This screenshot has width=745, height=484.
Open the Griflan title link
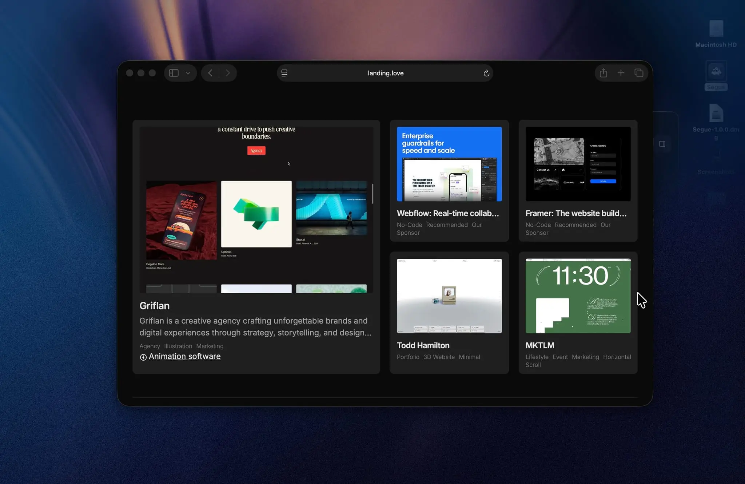tap(155, 306)
